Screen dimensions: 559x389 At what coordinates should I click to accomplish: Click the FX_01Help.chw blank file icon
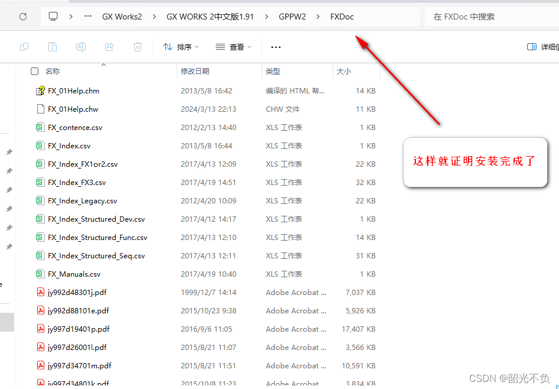click(41, 109)
